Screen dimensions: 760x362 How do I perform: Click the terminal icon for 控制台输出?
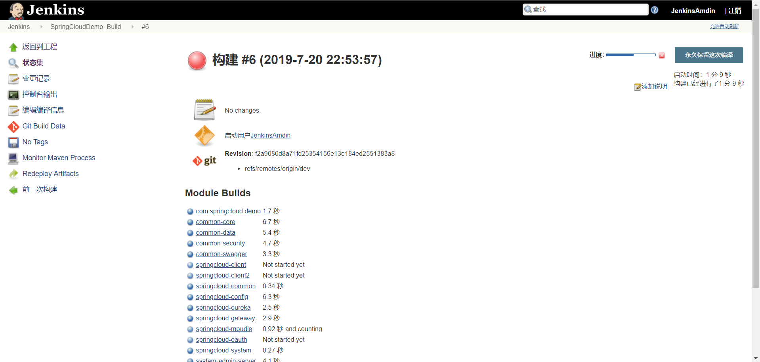[13, 95]
